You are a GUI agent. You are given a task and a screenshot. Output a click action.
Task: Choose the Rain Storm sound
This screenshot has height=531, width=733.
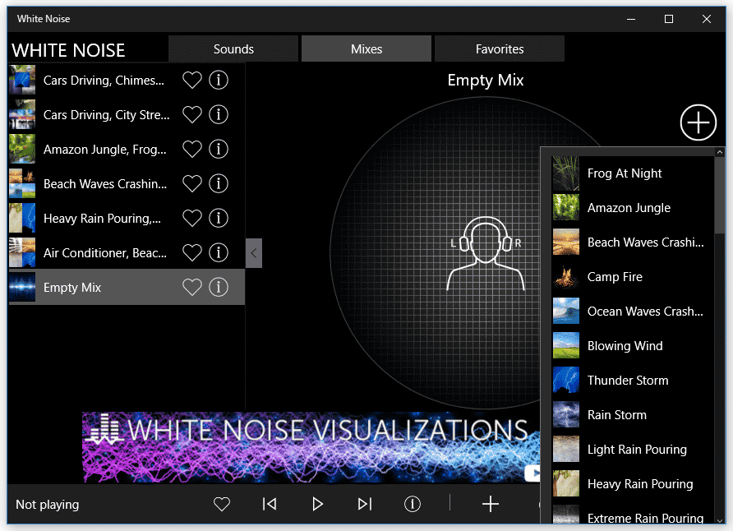633,415
